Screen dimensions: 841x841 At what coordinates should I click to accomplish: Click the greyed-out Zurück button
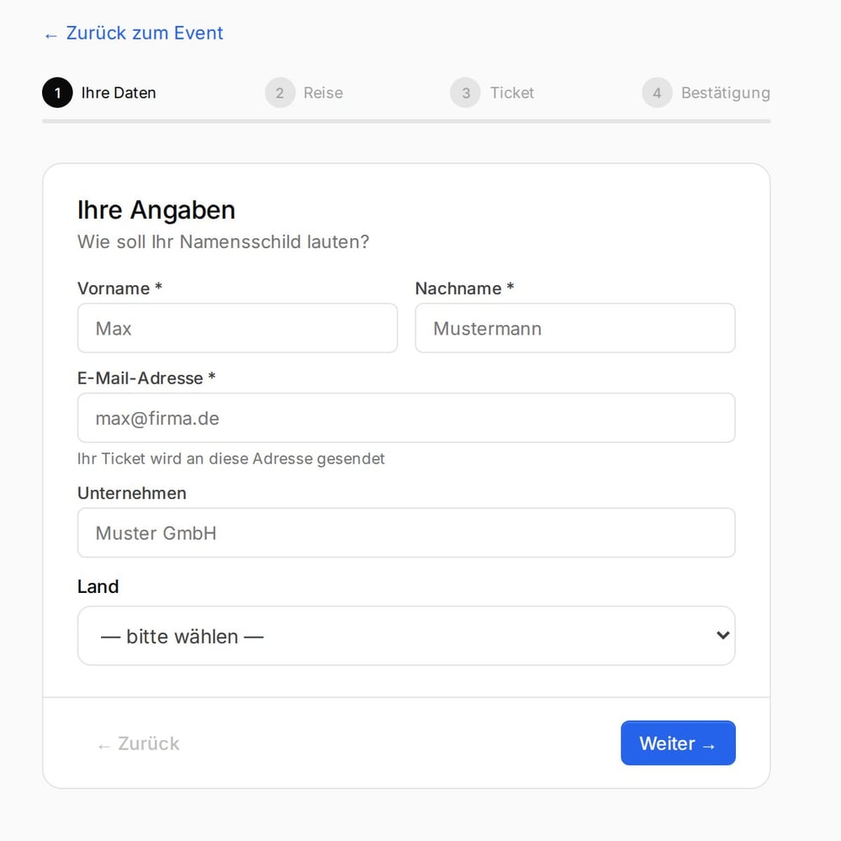point(139,743)
